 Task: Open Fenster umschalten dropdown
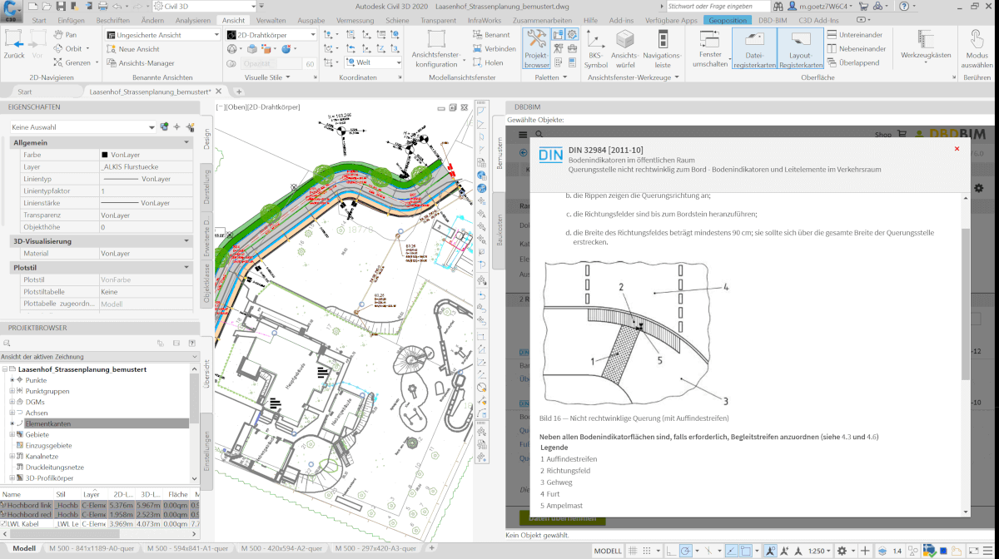click(710, 48)
